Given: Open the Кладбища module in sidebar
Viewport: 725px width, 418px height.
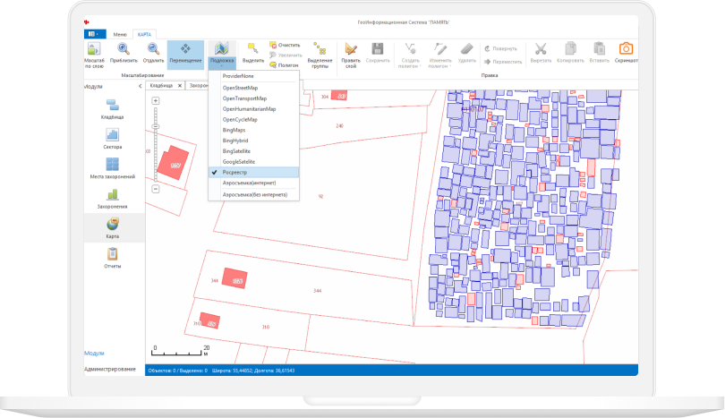Looking at the screenshot, I should click(x=113, y=109).
